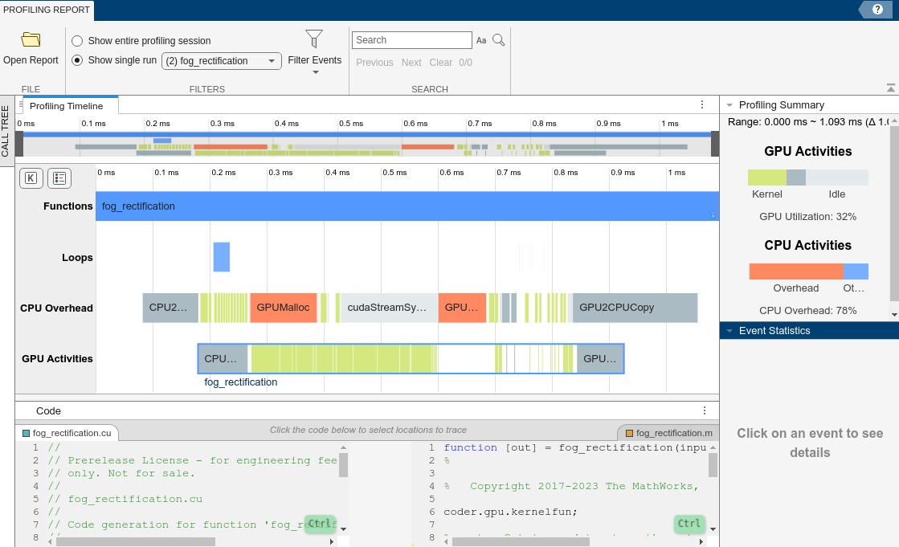This screenshot has height=547, width=899.
Task: Open help via the question mark icon
Action: [x=877, y=9]
